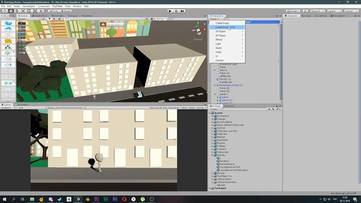Open the Collab dropdown
361x203 pixels.
293,11
